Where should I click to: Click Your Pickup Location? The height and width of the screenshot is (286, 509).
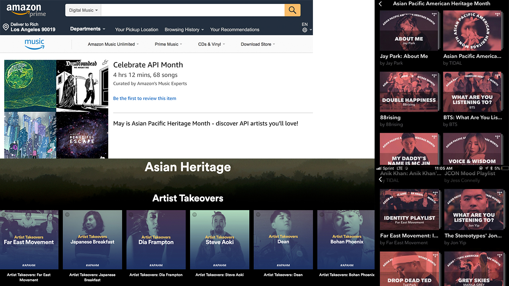136,29
